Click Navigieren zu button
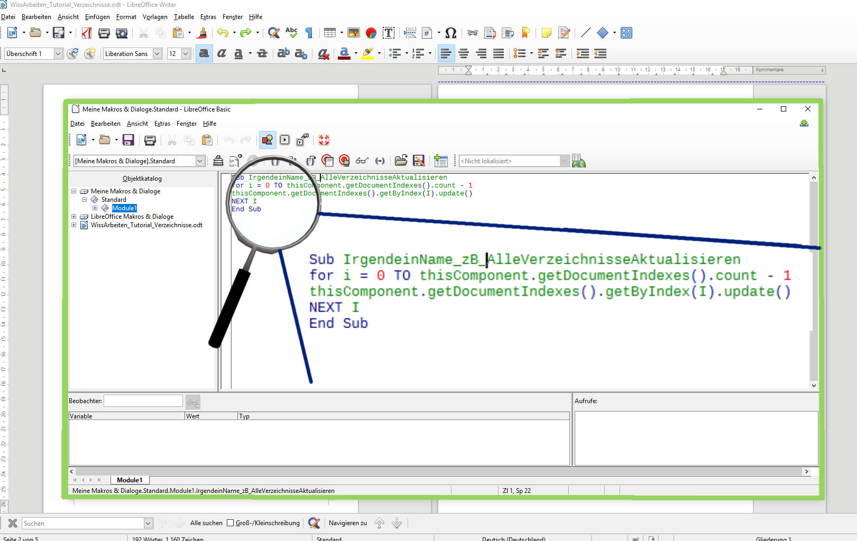The width and height of the screenshot is (857, 541). (x=348, y=523)
